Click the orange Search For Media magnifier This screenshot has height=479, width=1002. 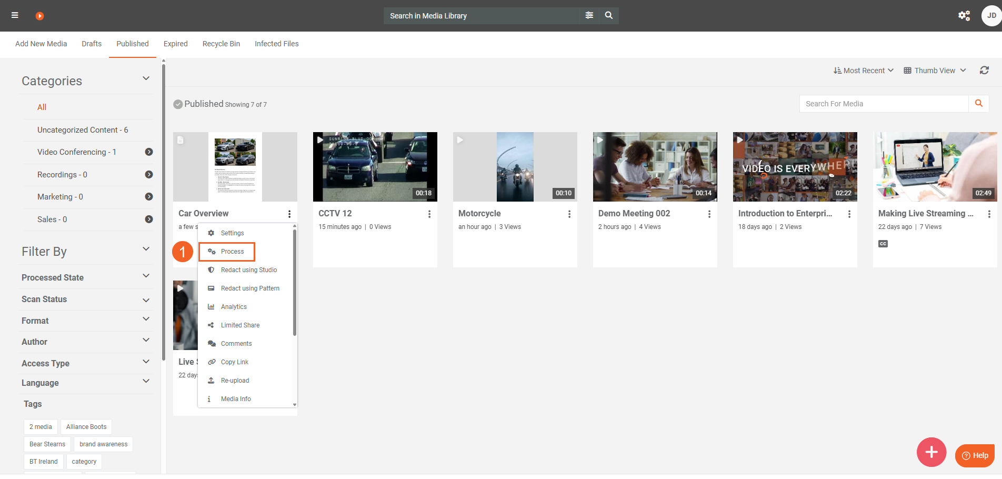click(x=978, y=104)
